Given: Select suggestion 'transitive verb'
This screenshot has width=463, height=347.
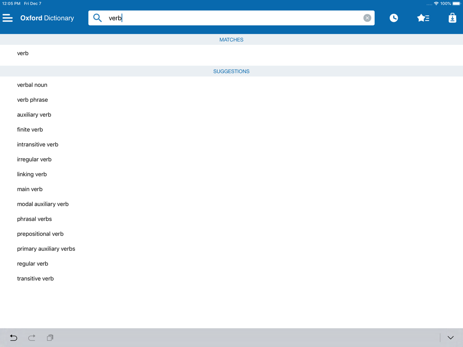Looking at the screenshot, I should (x=231, y=279).
